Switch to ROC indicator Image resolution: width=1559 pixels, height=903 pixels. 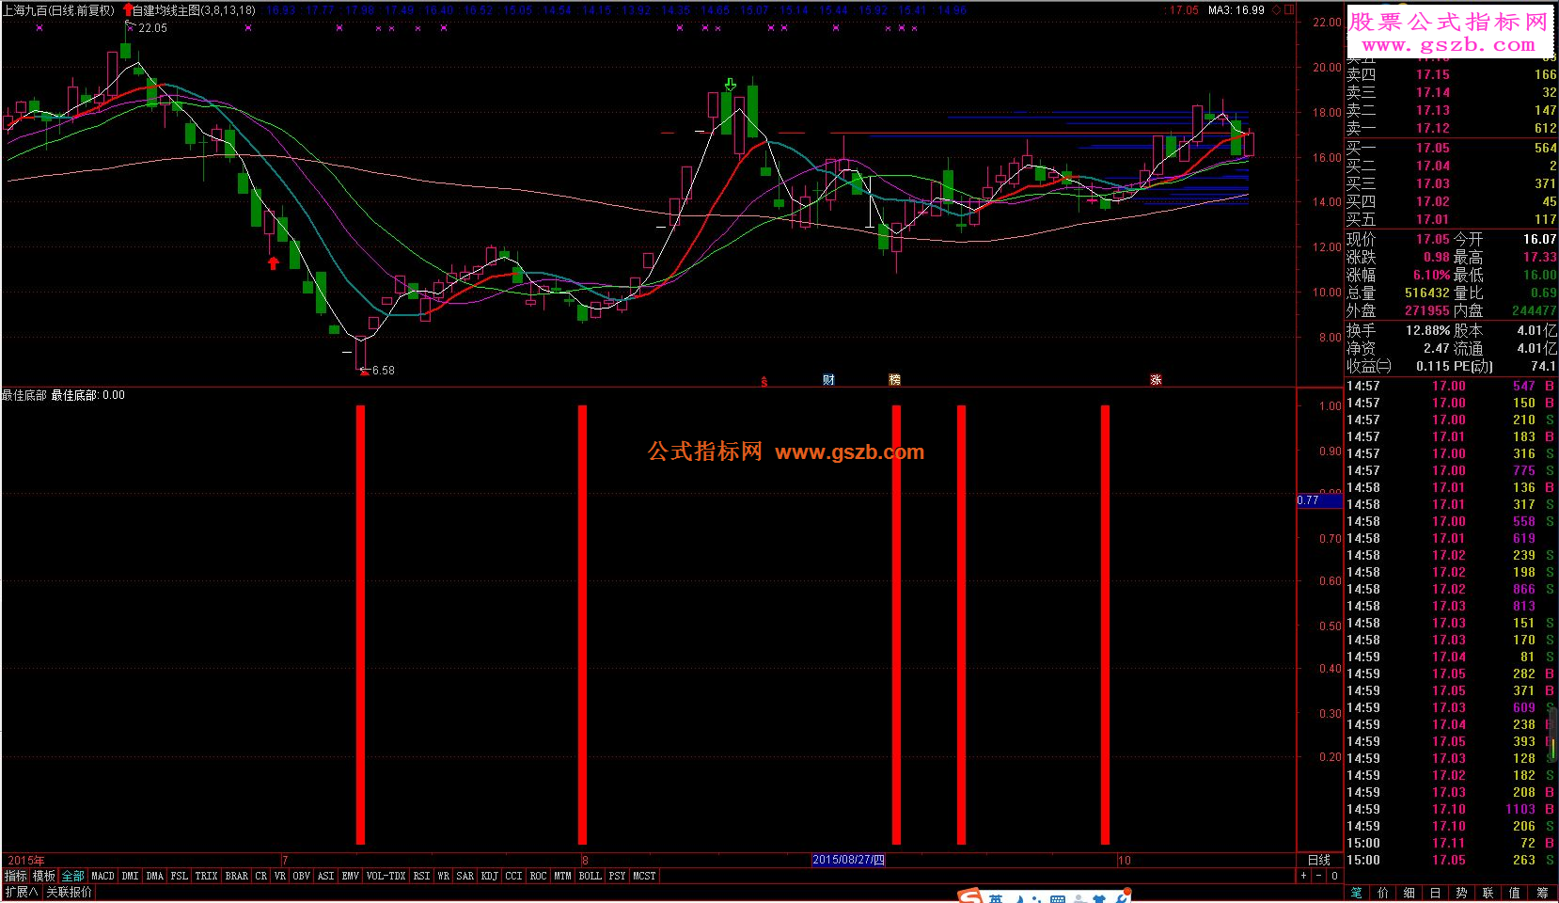(538, 876)
